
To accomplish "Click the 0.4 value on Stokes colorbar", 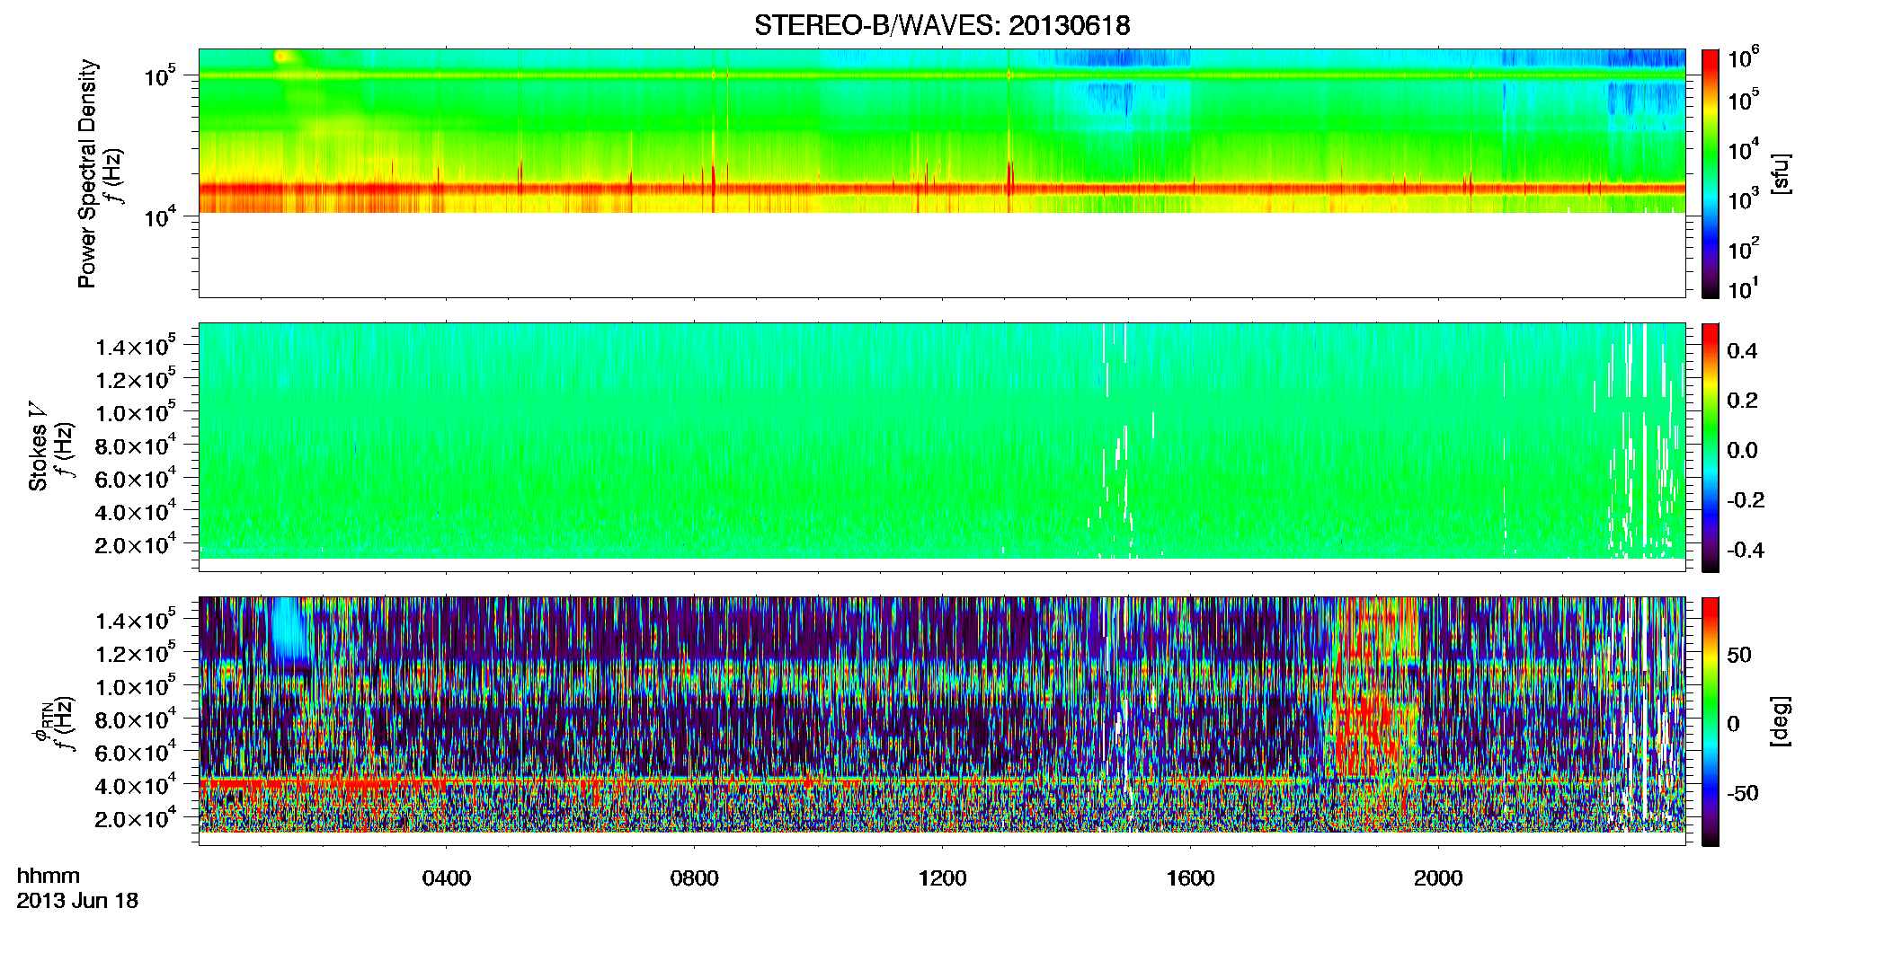I will pyautogui.click(x=1742, y=351).
